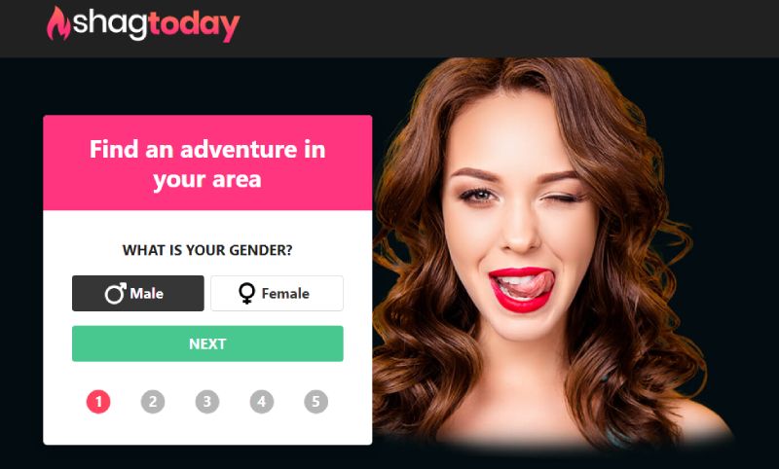Viewport: 779px width, 469px height.
Task: Click the male gender symbol icon
Action: [x=115, y=293]
